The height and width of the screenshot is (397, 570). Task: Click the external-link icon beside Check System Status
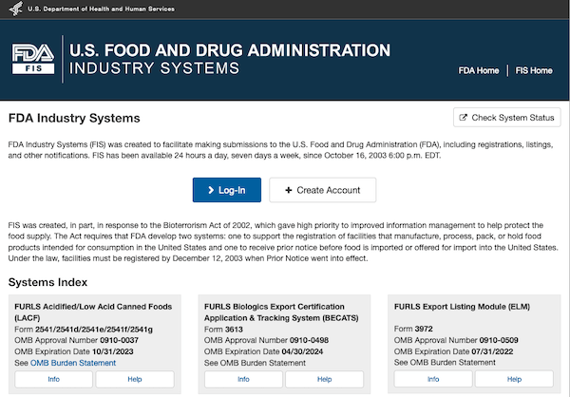(x=462, y=118)
